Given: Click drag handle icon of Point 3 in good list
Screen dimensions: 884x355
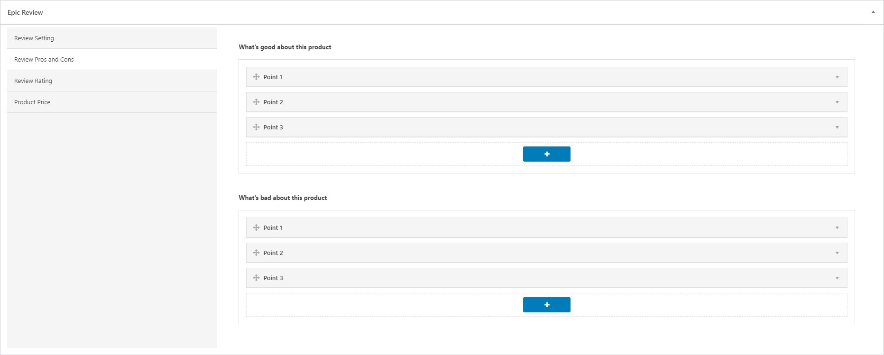Looking at the screenshot, I should (x=256, y=127).
